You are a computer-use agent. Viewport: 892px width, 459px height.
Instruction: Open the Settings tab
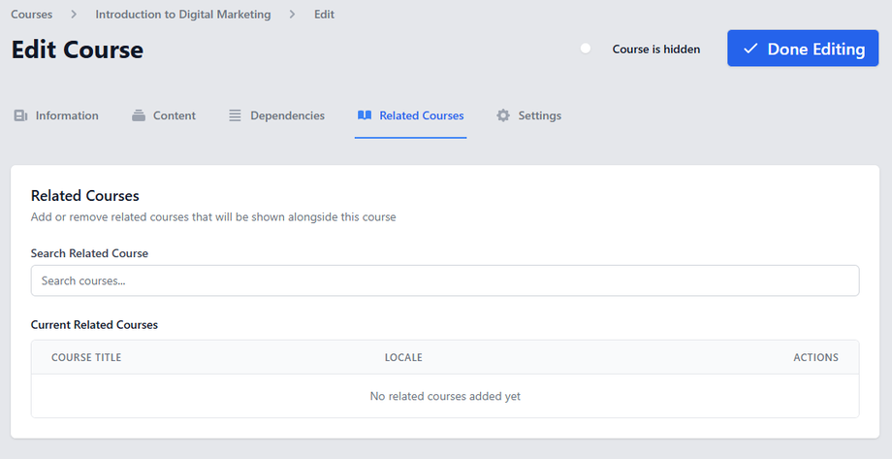point(539,115)
